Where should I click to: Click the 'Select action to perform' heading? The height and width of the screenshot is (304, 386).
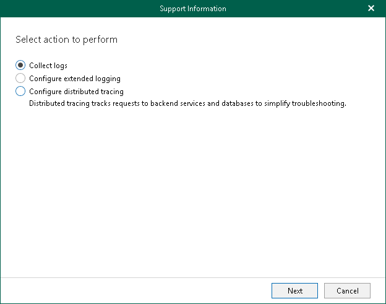tap(66, 40)
